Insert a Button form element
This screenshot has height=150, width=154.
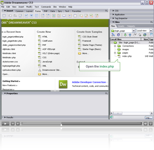click(x=64, y=16)
